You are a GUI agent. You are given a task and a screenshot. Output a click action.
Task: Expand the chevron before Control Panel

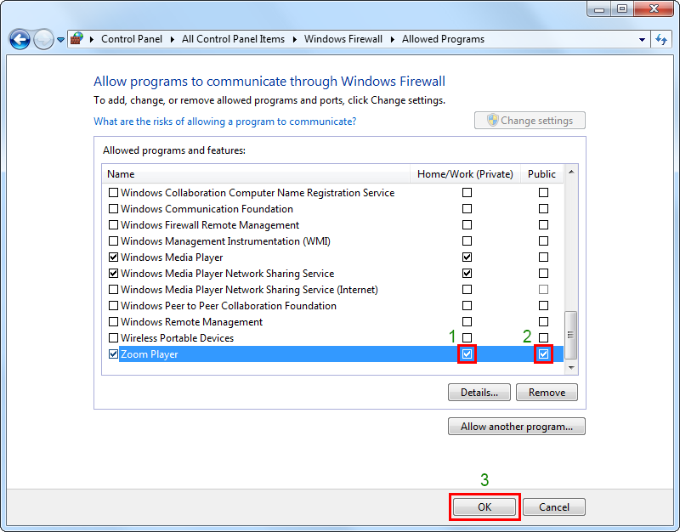[92, 39]
